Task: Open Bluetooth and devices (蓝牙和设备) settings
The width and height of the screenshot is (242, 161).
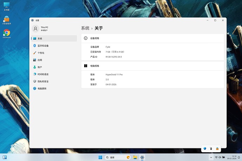Action: tap(43, 46)
